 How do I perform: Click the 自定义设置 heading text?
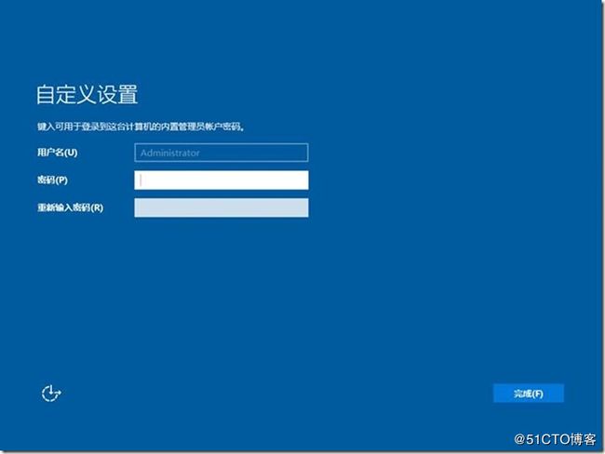pyautogui.click(x=87, y=95)
